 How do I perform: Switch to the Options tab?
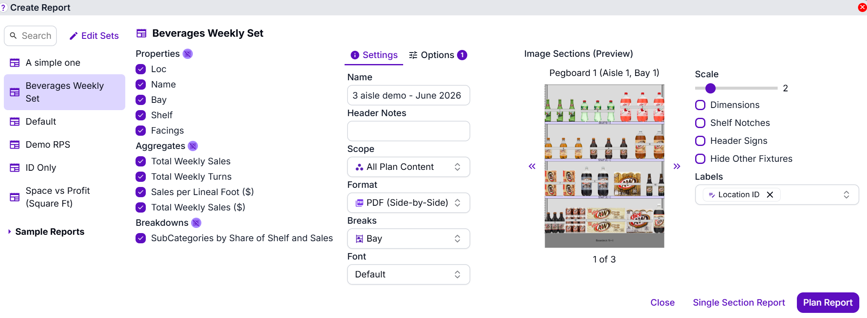[x=438, y=55]
